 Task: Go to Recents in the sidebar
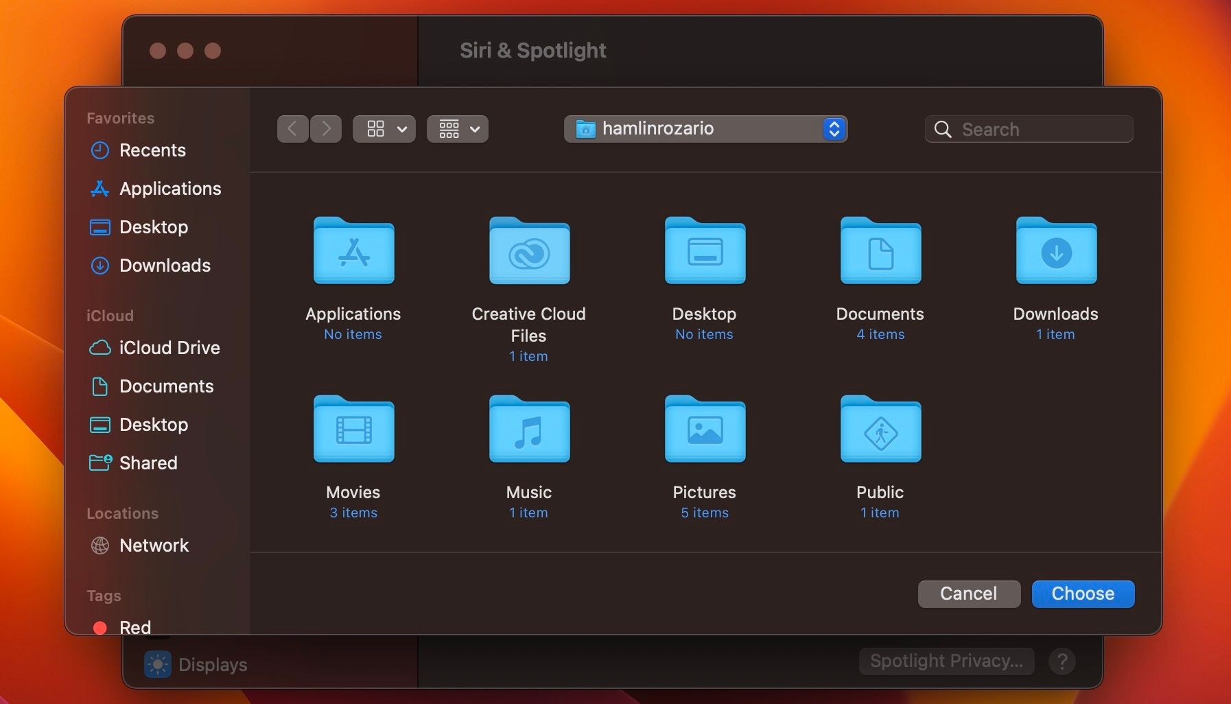pos(152,150)
